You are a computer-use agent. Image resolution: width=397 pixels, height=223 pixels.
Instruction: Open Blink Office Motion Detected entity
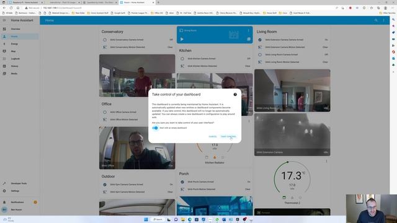pyautogui.click(x=137, y=120)
